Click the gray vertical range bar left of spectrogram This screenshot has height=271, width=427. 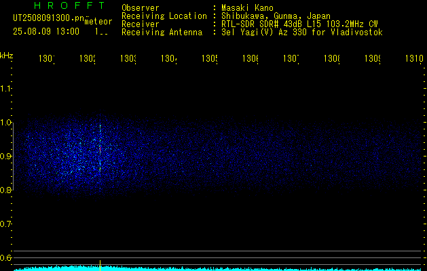(x=13, y=157)
